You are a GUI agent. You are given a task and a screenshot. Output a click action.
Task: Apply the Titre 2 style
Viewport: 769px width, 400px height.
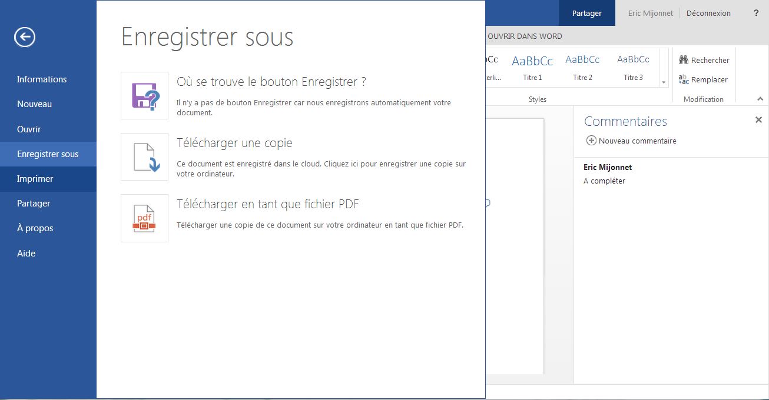click(x=582, y=67)
